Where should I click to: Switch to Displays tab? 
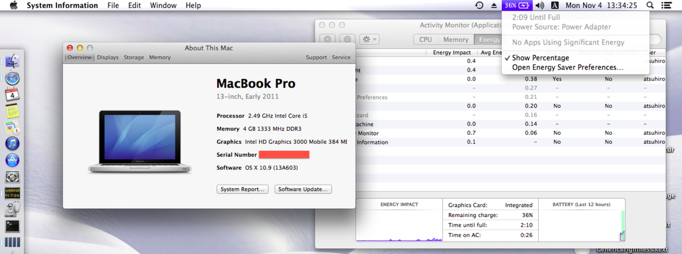pos(107,57)
